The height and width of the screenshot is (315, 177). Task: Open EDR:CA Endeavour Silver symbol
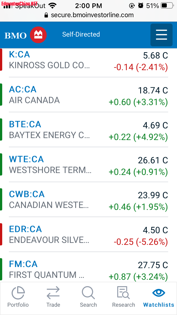[x=25, y=229]
